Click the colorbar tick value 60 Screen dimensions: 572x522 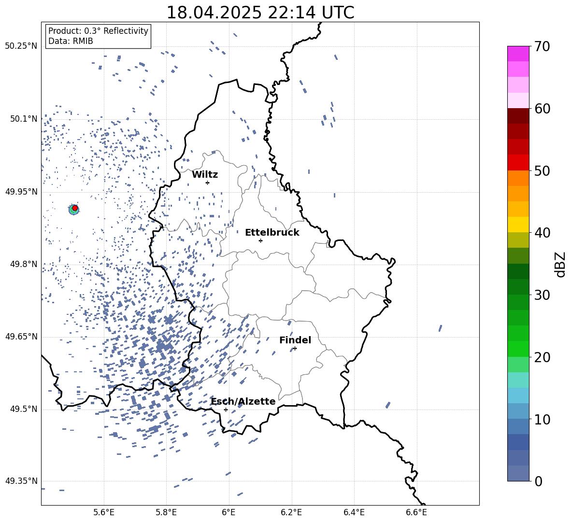pyautogui.click(x=542, y=109)
